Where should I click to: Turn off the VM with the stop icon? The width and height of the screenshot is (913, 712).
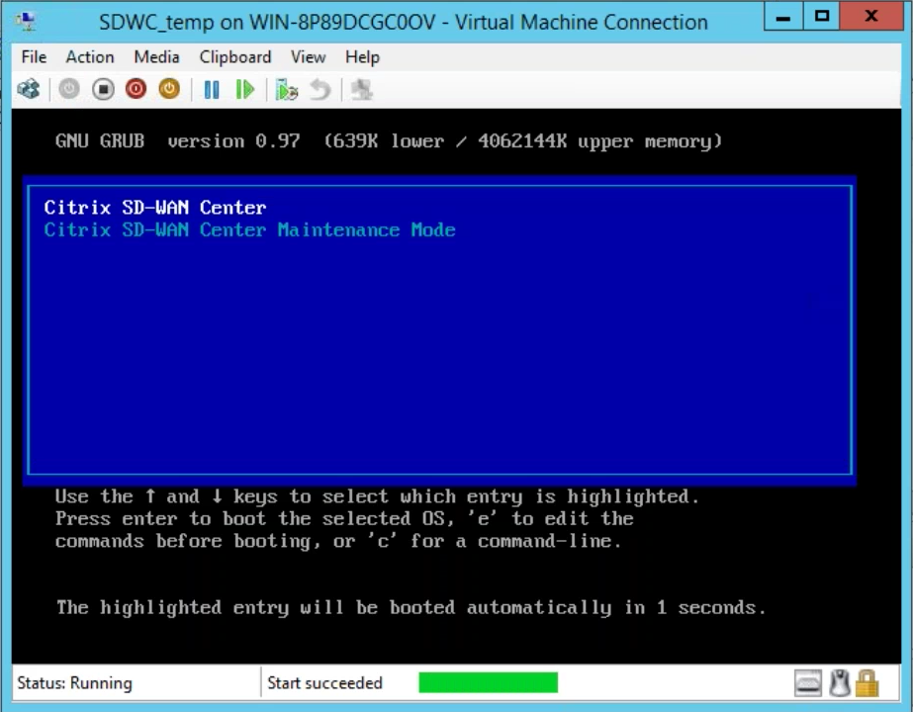(103, 90)
